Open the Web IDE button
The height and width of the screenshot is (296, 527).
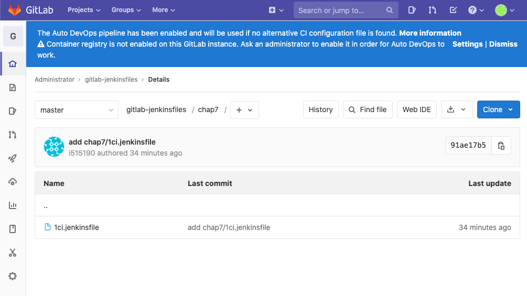pos(416,109)
